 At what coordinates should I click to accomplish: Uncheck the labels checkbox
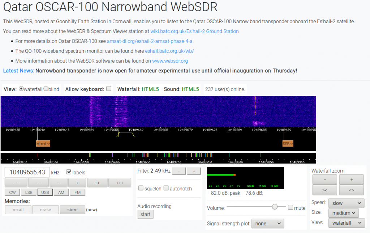(x=69, y=172)
